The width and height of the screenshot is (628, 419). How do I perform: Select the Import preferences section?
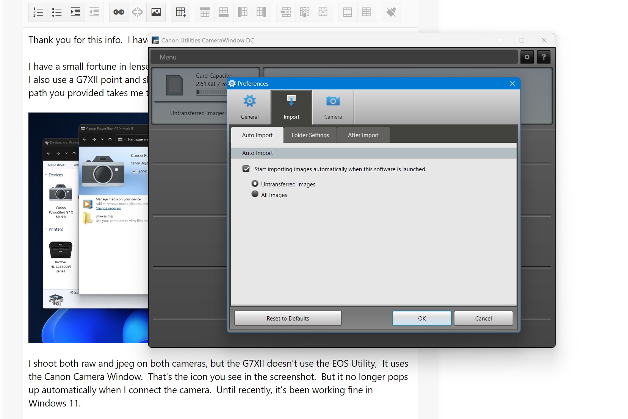[x=291, y=107]
